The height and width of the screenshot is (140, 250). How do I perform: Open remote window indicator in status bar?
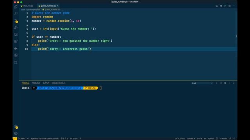click(x=15, y=138)
